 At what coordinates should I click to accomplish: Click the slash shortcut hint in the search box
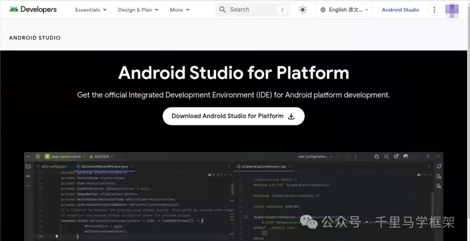(x=282, y=10)
